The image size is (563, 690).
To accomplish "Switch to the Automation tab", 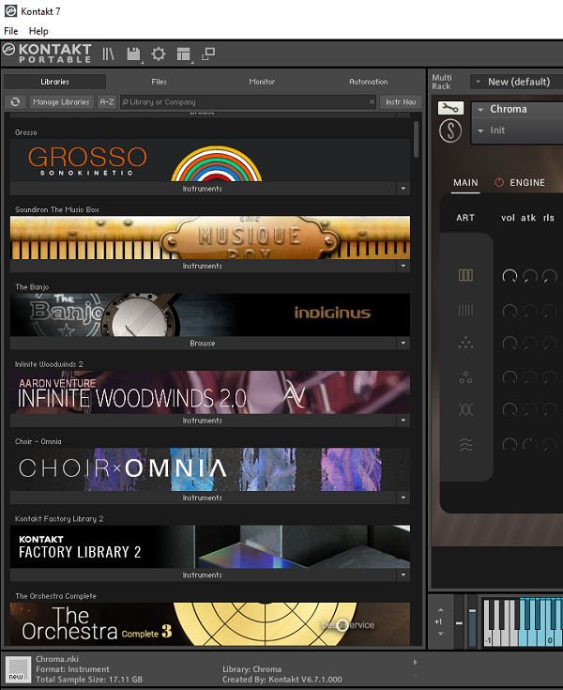I will (369, 82).
